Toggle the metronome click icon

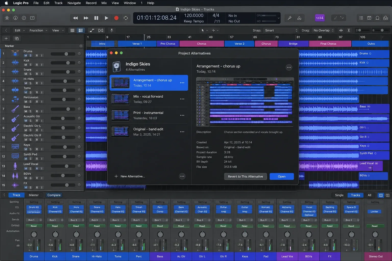pyautogui.click(x=299, y=18)
